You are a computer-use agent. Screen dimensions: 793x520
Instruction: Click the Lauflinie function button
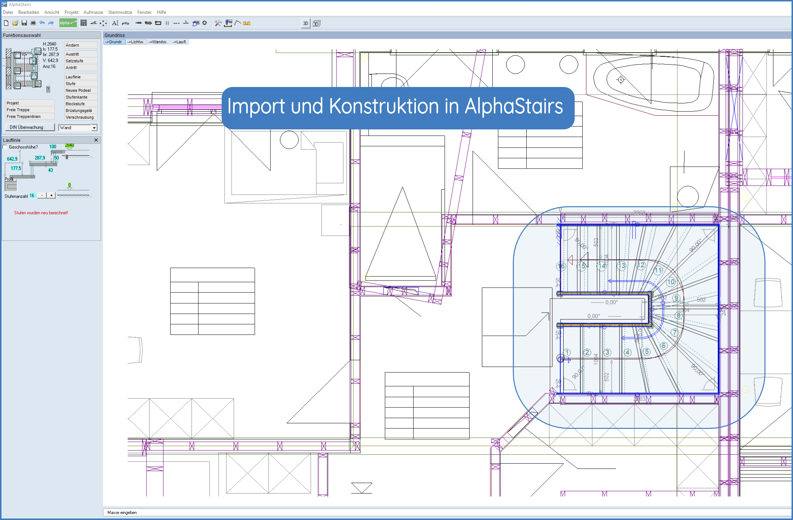81,77
